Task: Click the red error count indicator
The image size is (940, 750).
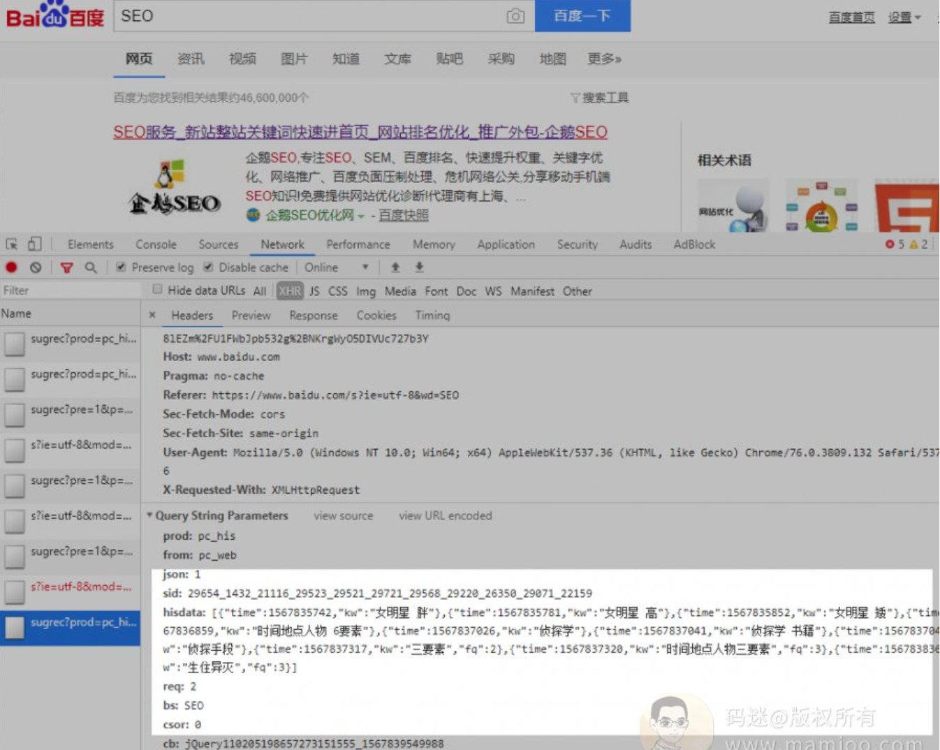Action: [895, 244]
